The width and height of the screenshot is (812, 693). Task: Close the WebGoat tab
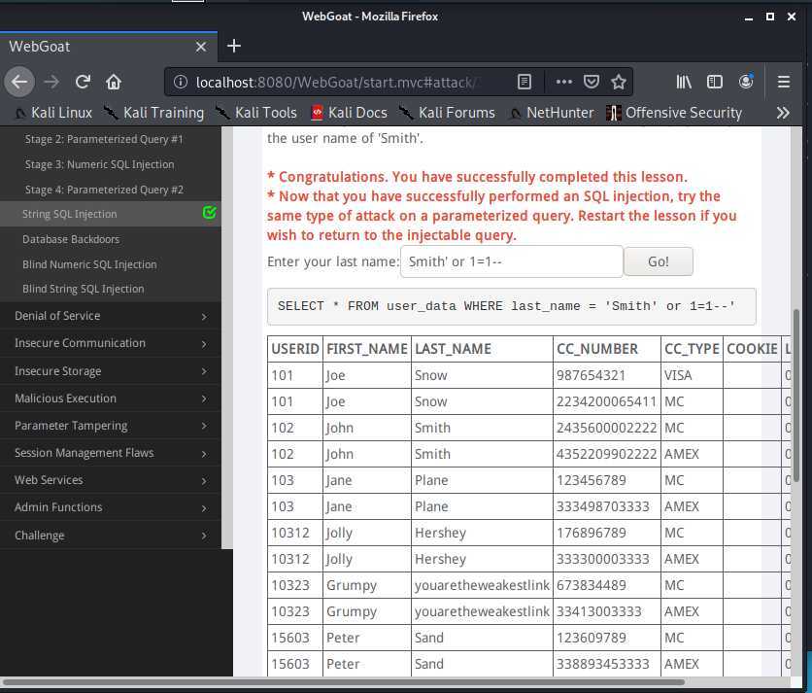[201, 47]
